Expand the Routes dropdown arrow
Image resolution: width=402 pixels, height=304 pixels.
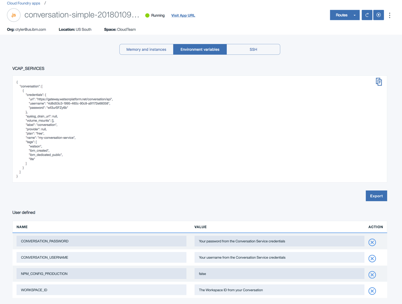click(355, 15)
